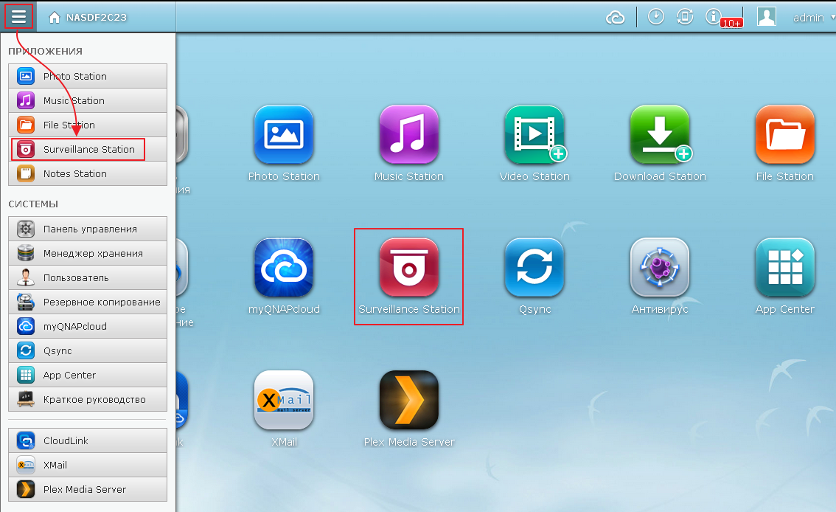
Task: View event notifications with the 10+ badge
Action: click(x=723, y=18)
